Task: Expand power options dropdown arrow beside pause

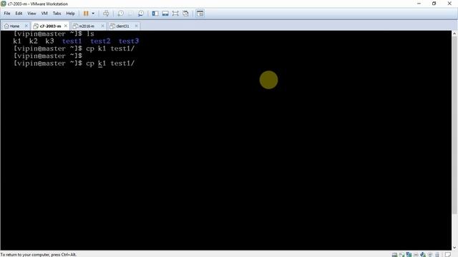Action: coord(93,14)
